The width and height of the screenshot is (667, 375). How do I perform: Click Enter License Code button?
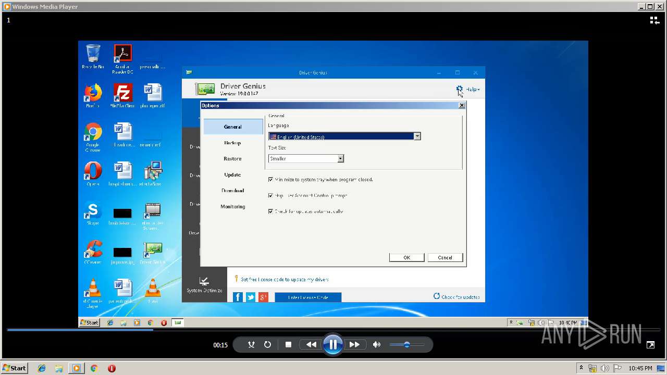pos(308,297)
